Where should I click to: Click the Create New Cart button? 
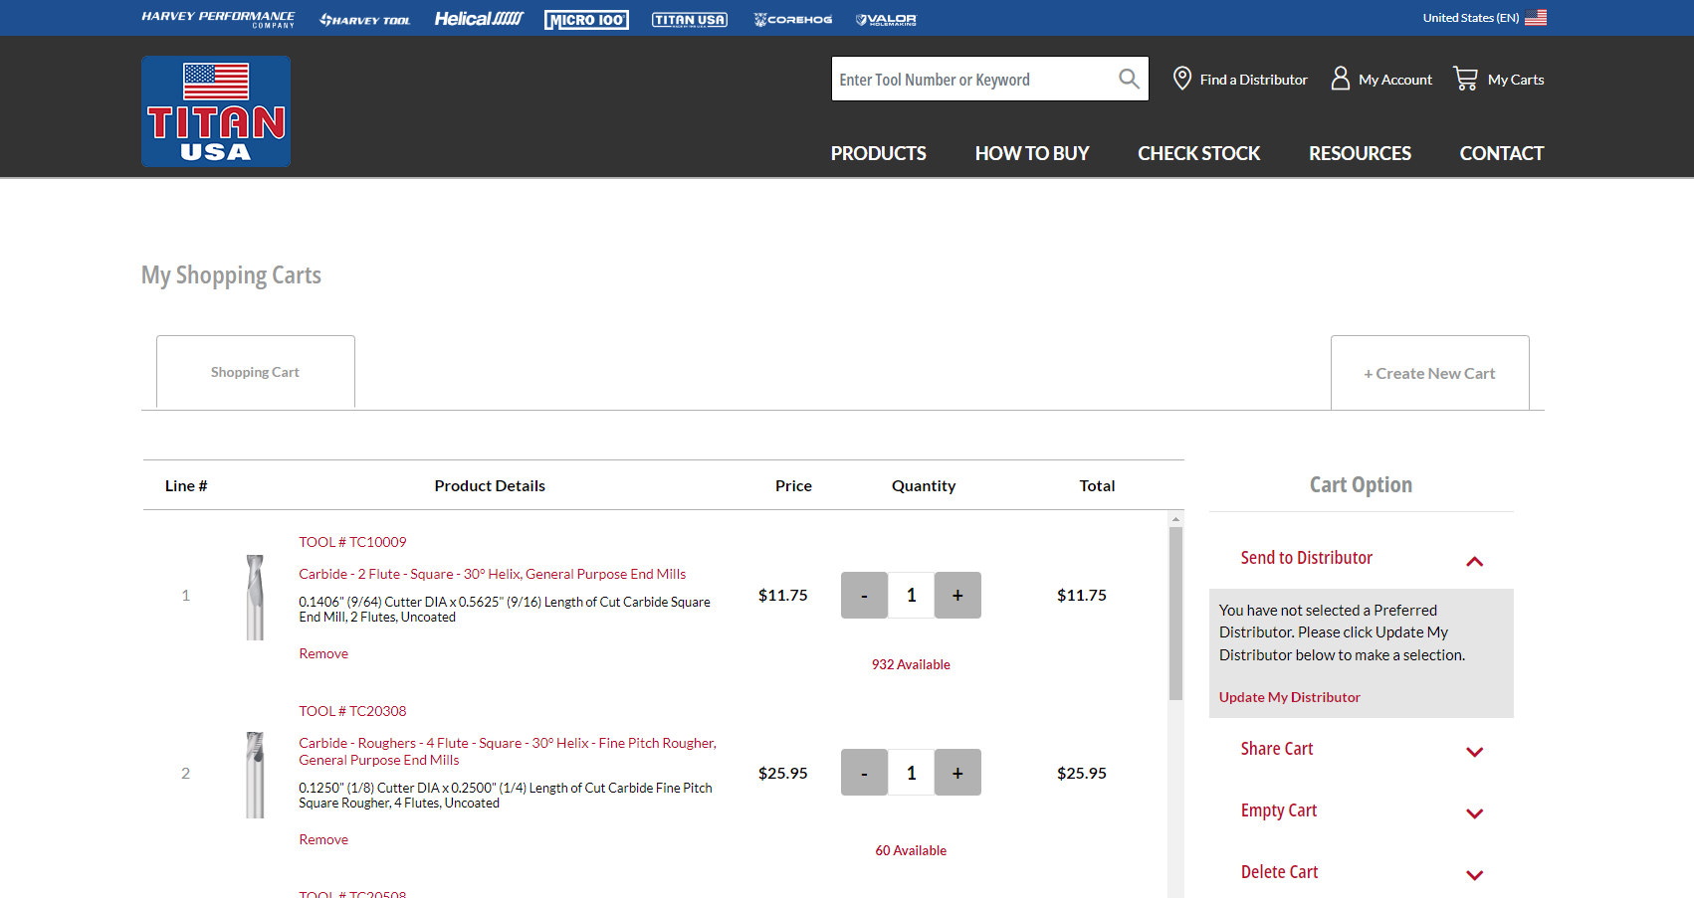[1429, 372]
